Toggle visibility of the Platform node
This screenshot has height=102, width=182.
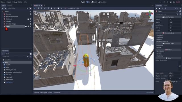click(x=30, y=22)
